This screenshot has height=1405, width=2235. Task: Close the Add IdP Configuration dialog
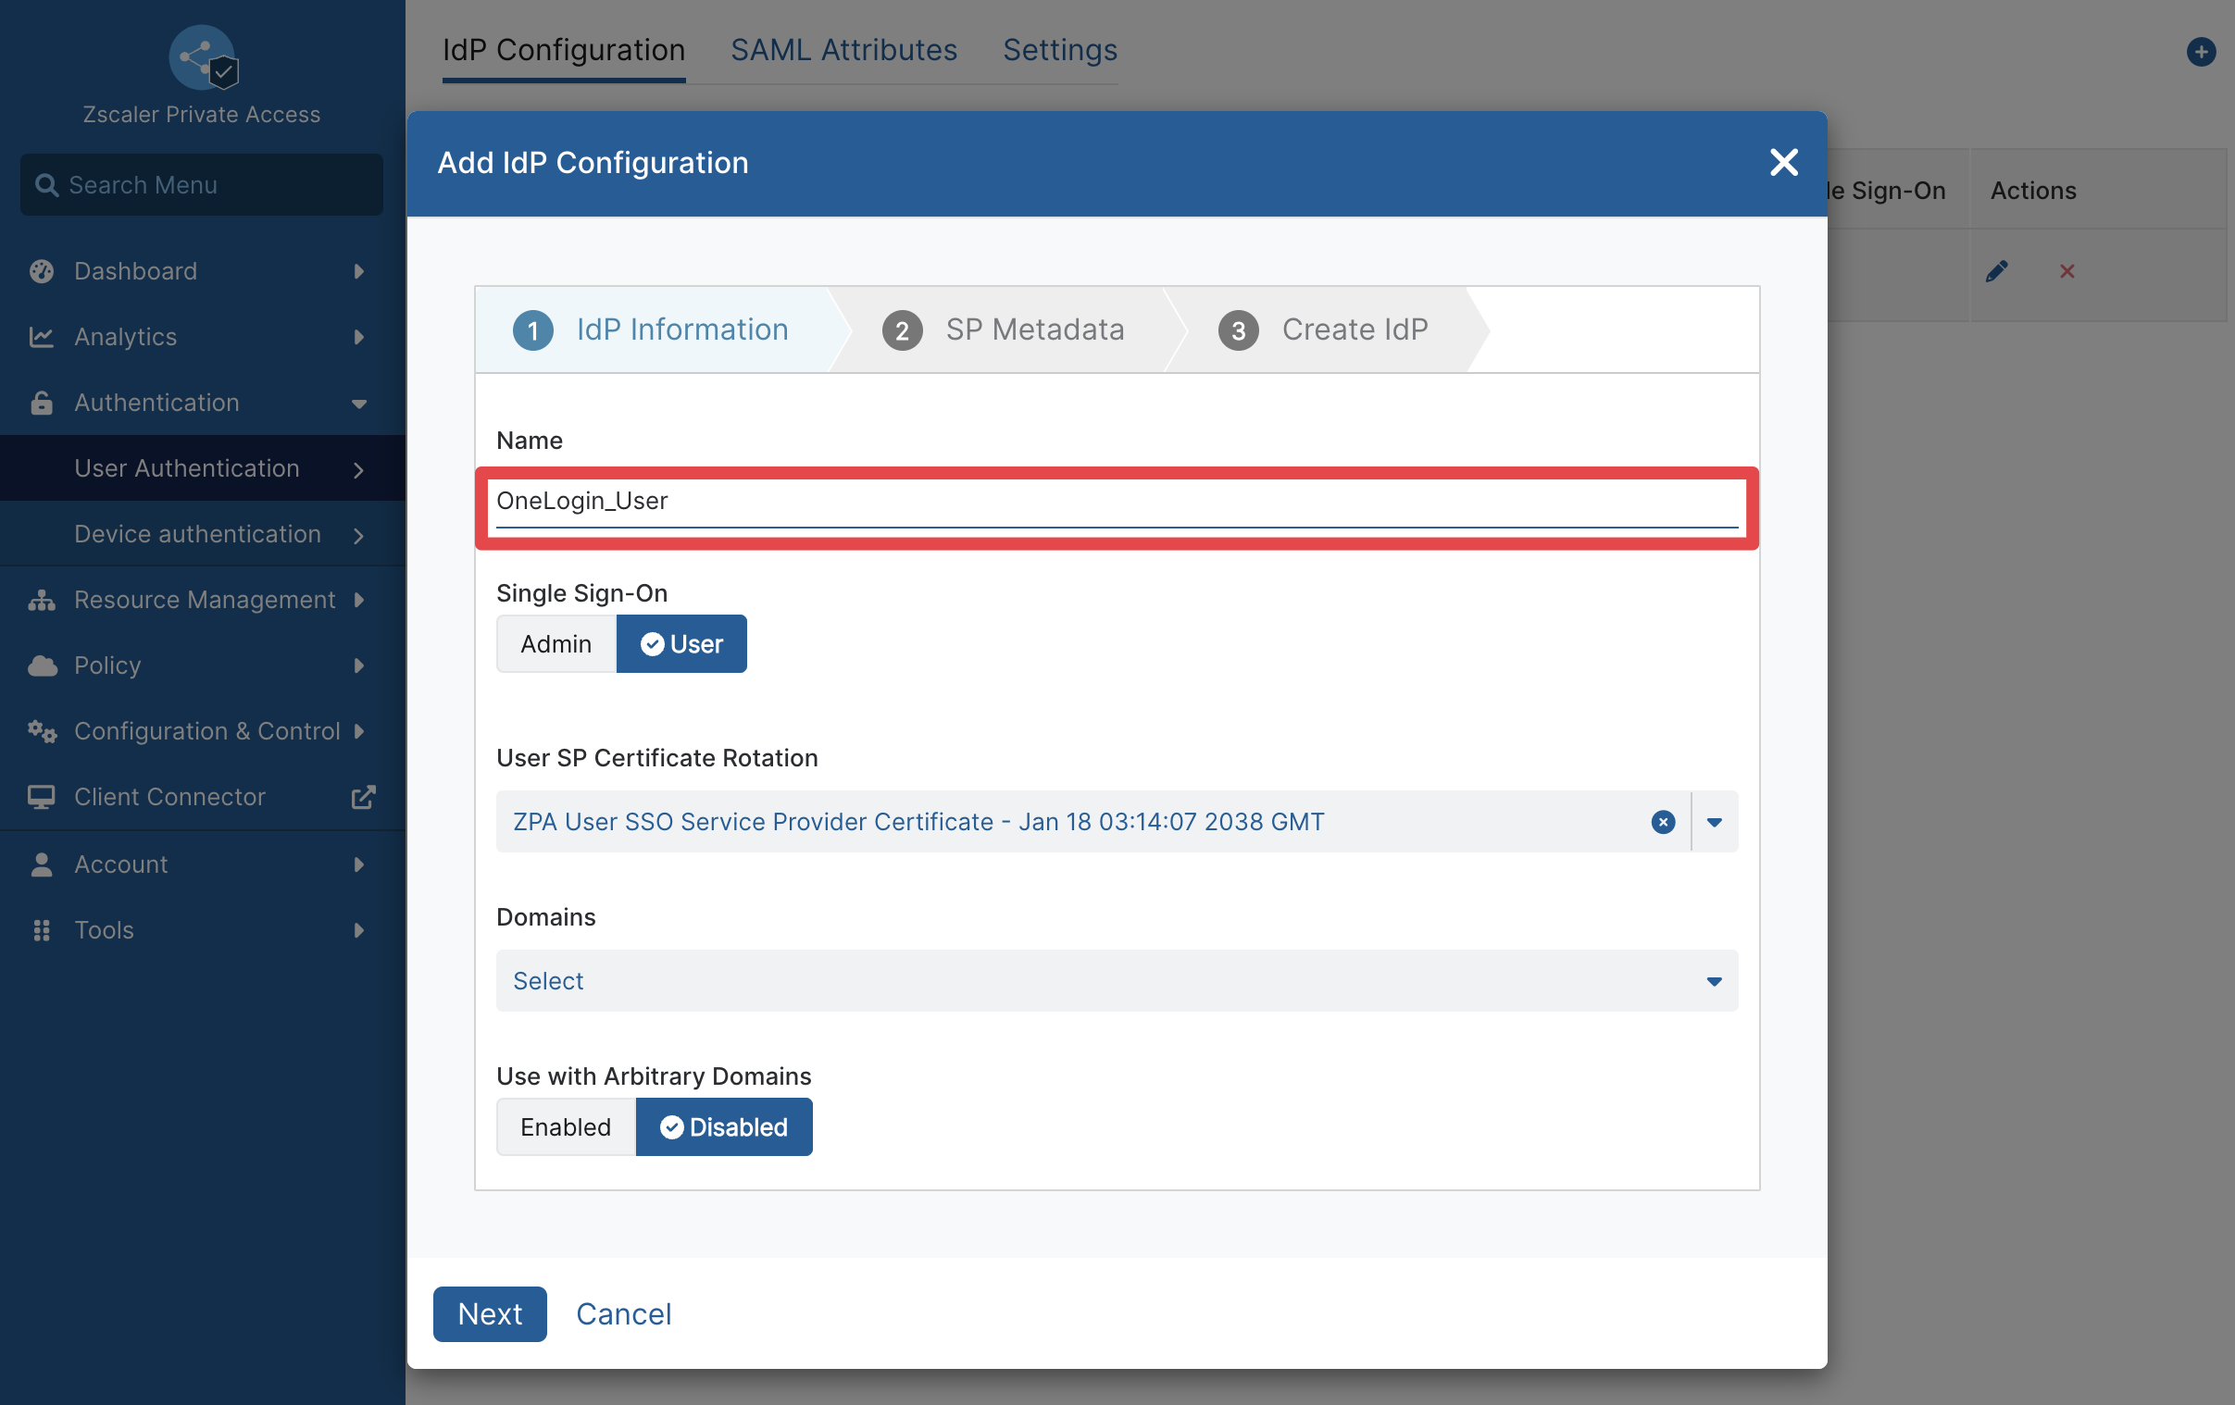point(1783,162)
